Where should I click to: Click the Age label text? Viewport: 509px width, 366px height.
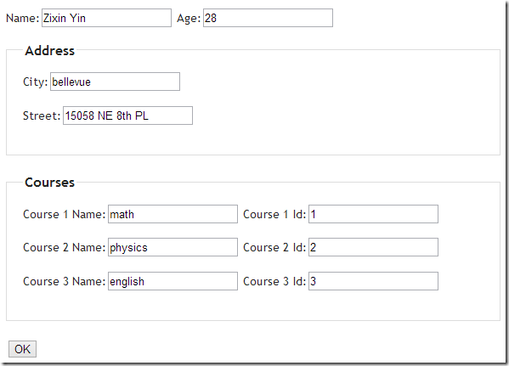[189, 19]
